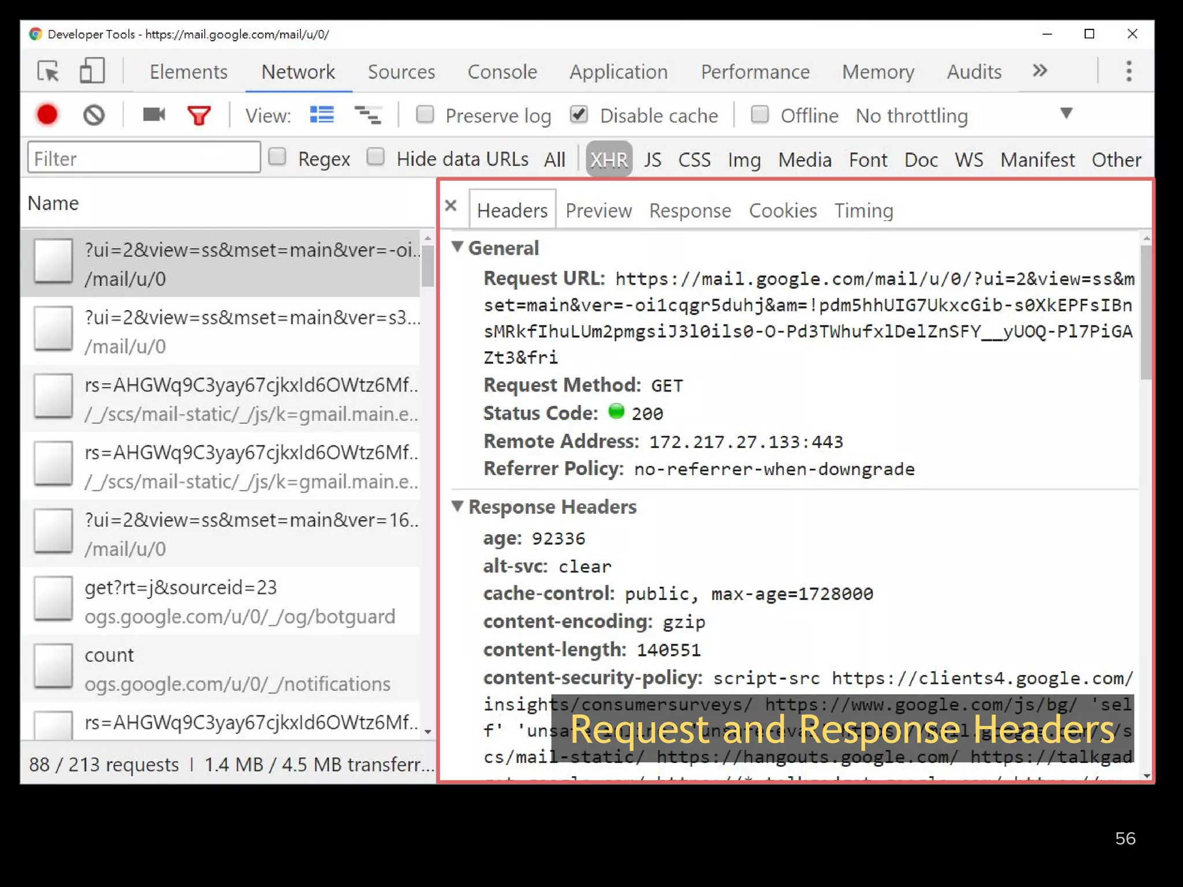1183x887 pixels.
Task: Close the request details pane
Action: (x=451, y=206)
